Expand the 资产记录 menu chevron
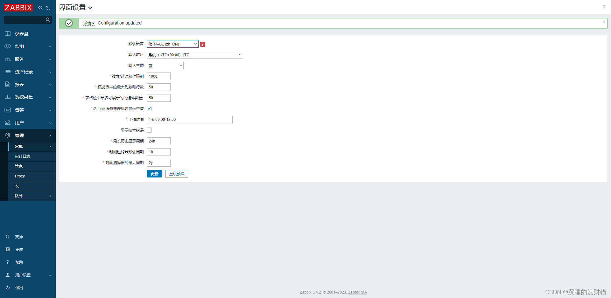The image size is (611, 298). [50, 72]
